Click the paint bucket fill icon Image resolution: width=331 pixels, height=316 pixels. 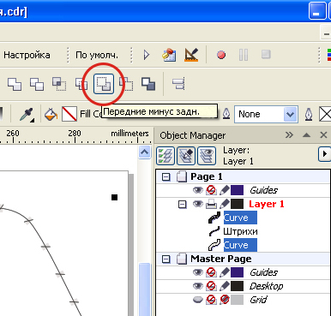click(x=51, y=114)
